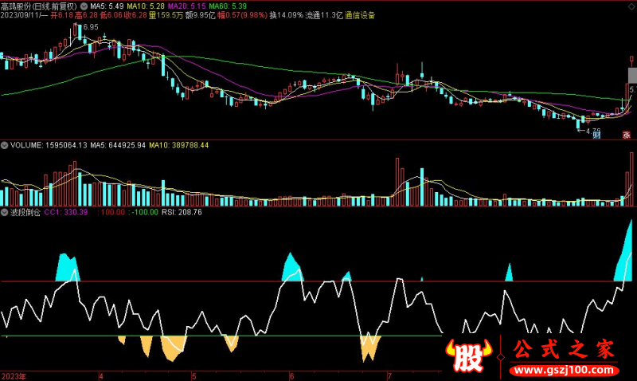Click the red 涨 marker icon
Viewport: 637px width, 381px height.
[627, 135]
